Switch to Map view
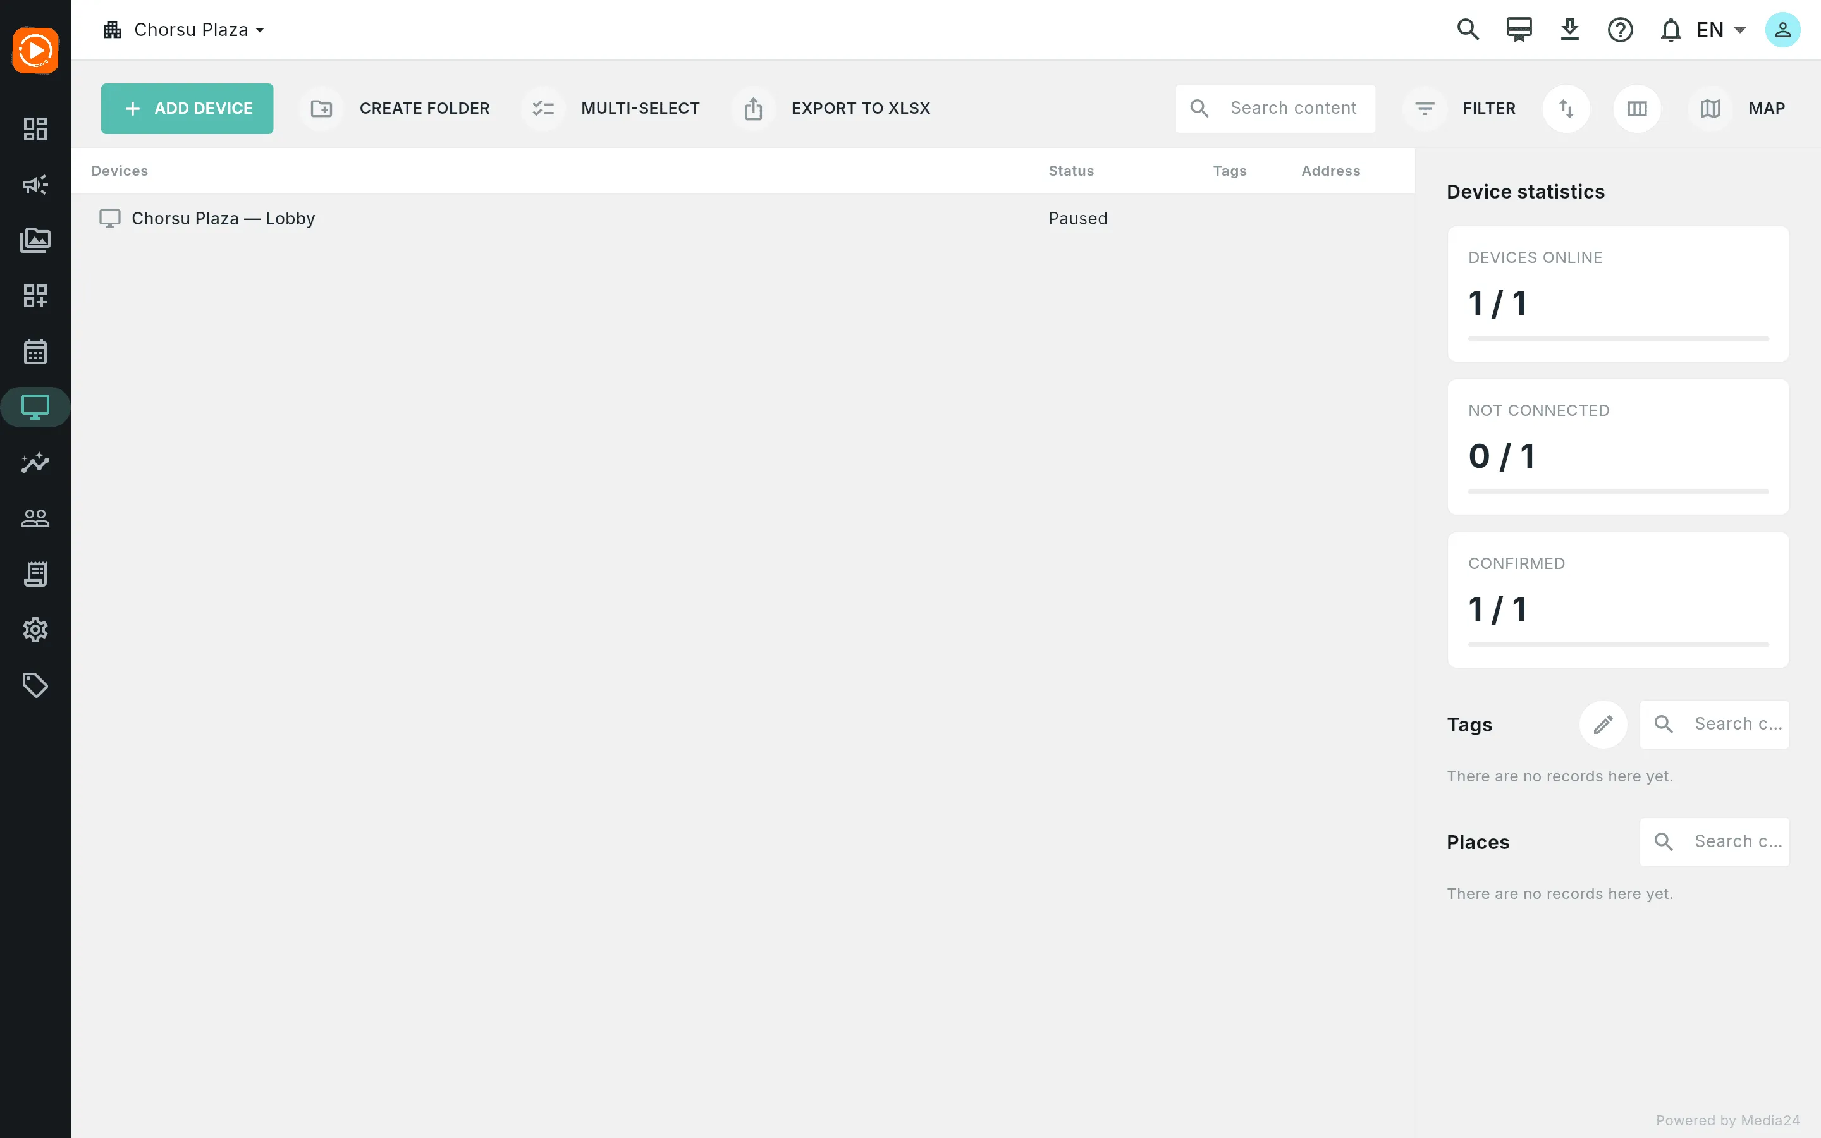 click(x=1738, y=108)
